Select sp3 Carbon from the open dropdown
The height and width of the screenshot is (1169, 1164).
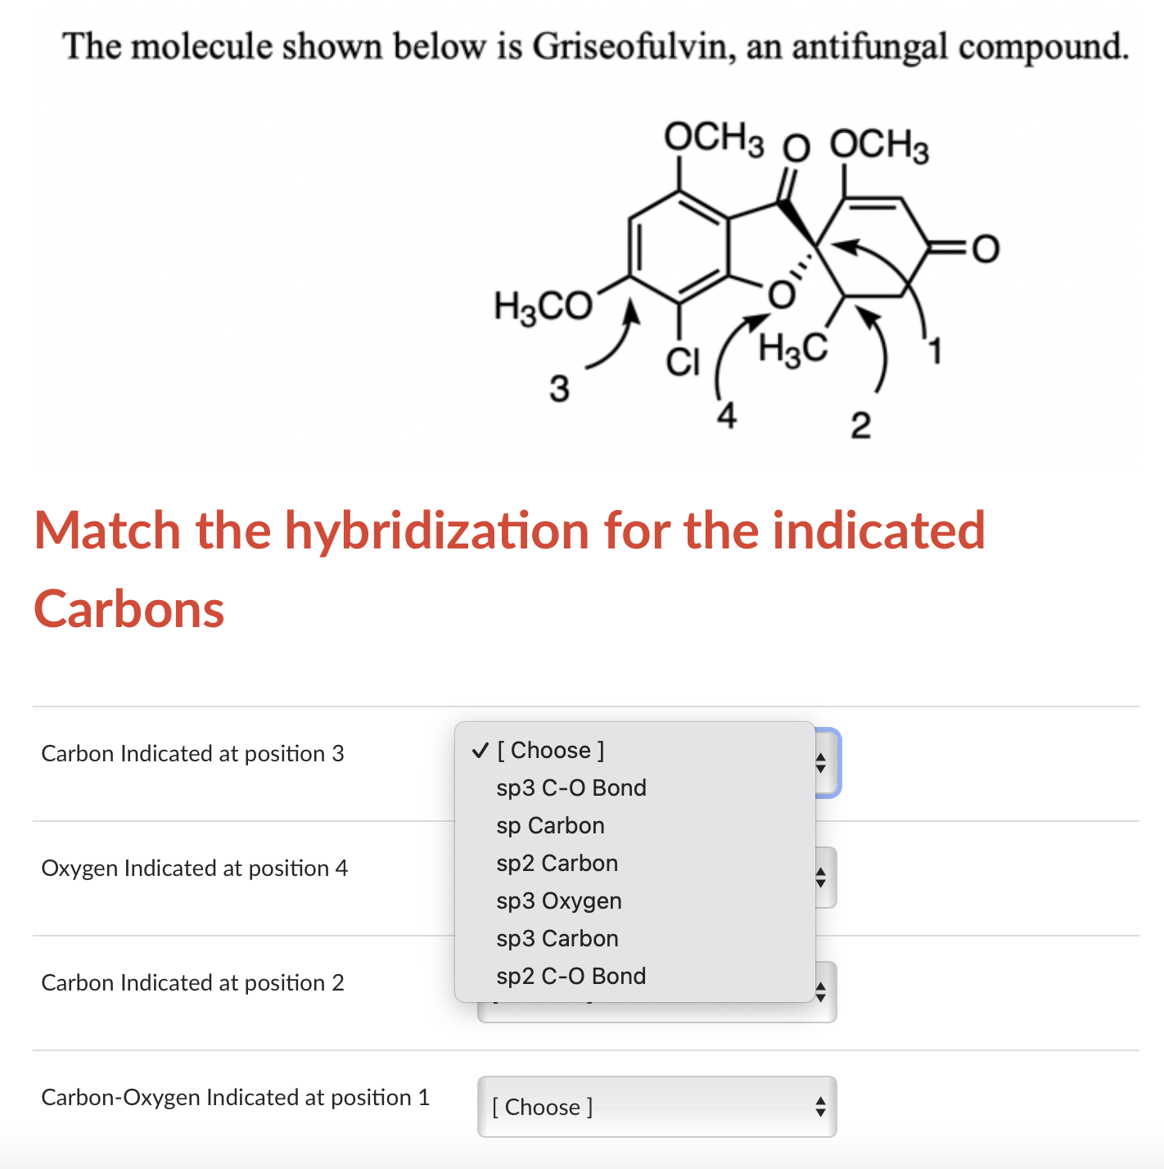coord(557,938)
